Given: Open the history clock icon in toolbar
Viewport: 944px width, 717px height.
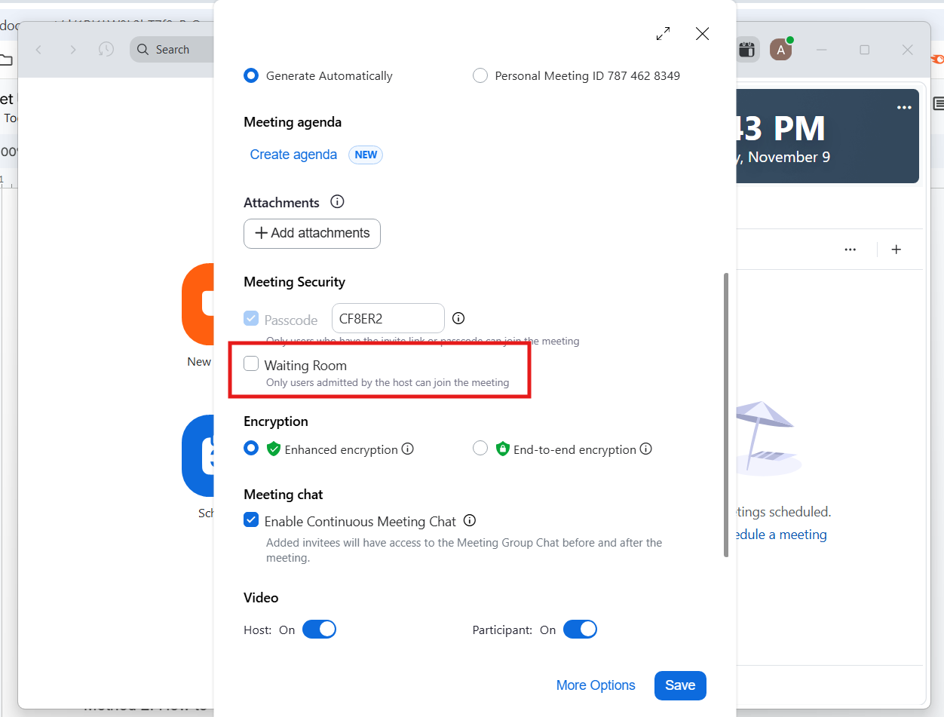Looking at the screenshot, I should click(106, 50).
